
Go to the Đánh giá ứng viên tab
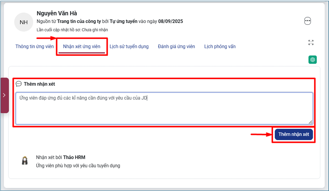click(176, 46)
